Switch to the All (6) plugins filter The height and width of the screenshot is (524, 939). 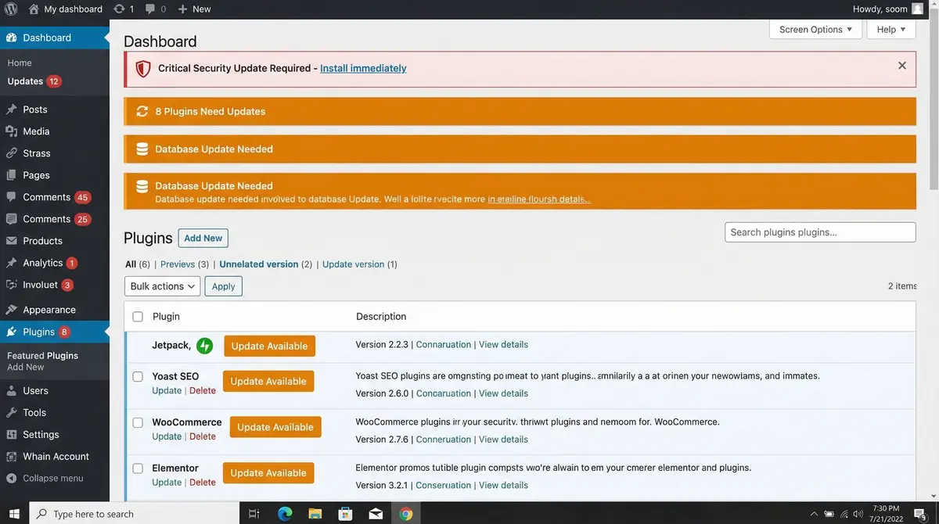point(130,264)
